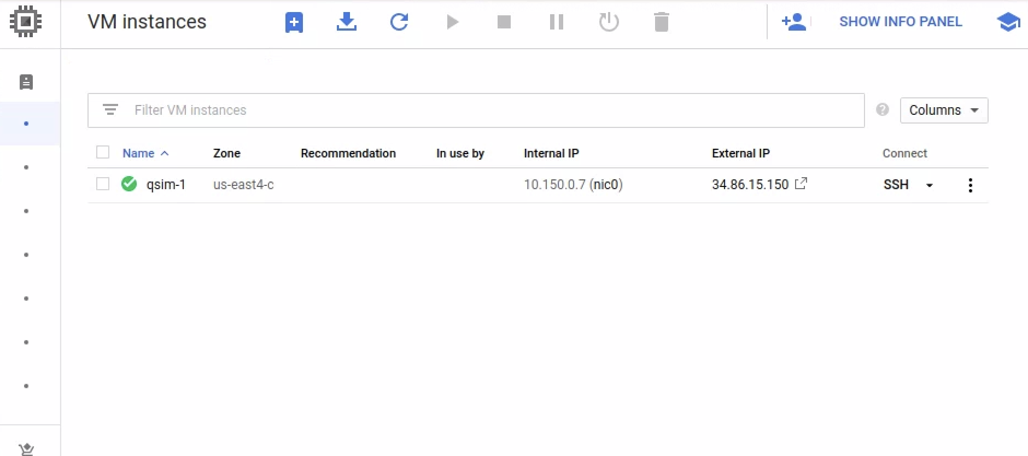
Task: Click the Reset power icon
Action: tap(609, 22)
